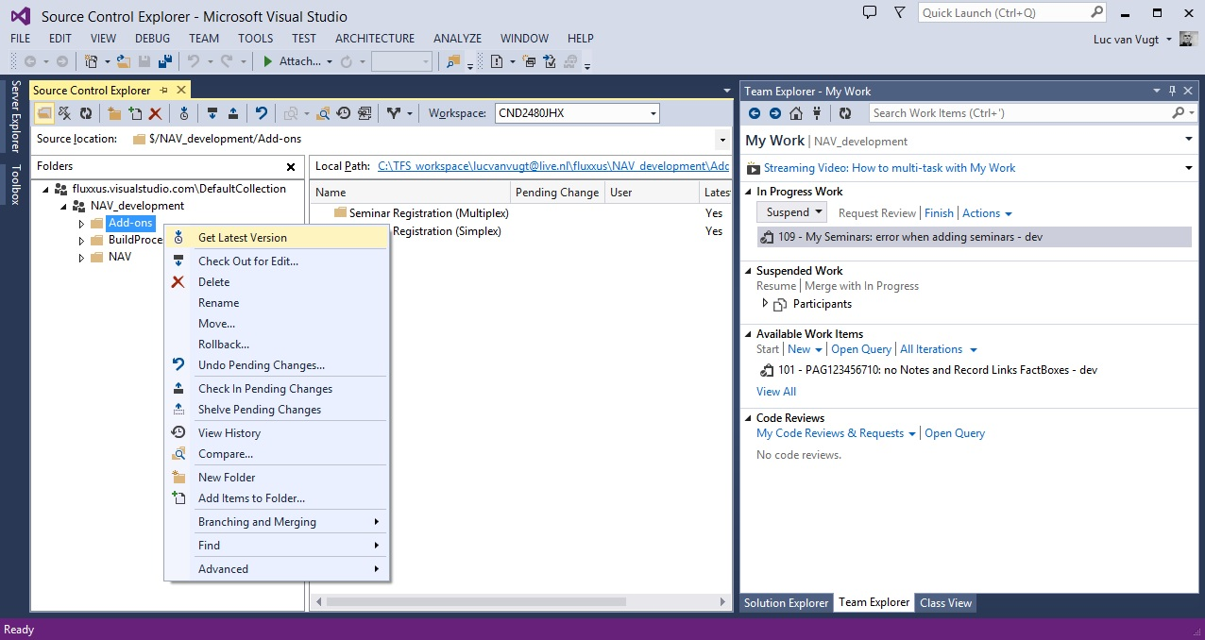The height and width of the screenshot is (640, 1205).
Task: Click the notifications filter icon in title bar
Action: click(901, 12)
